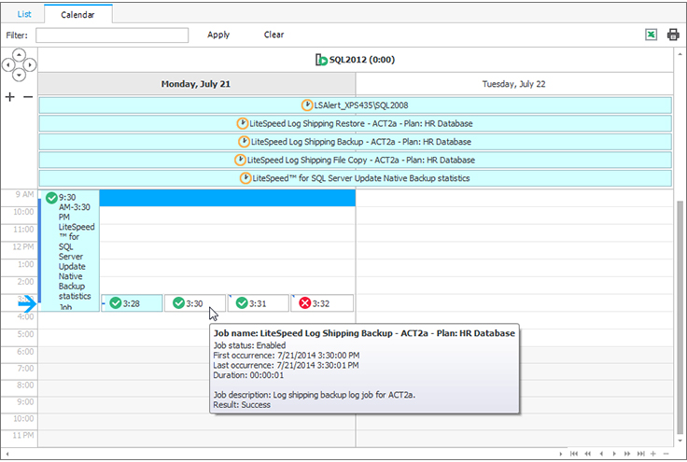Click the 9 AM time ruler label
The image size is (687, 462).
point(24,194)
